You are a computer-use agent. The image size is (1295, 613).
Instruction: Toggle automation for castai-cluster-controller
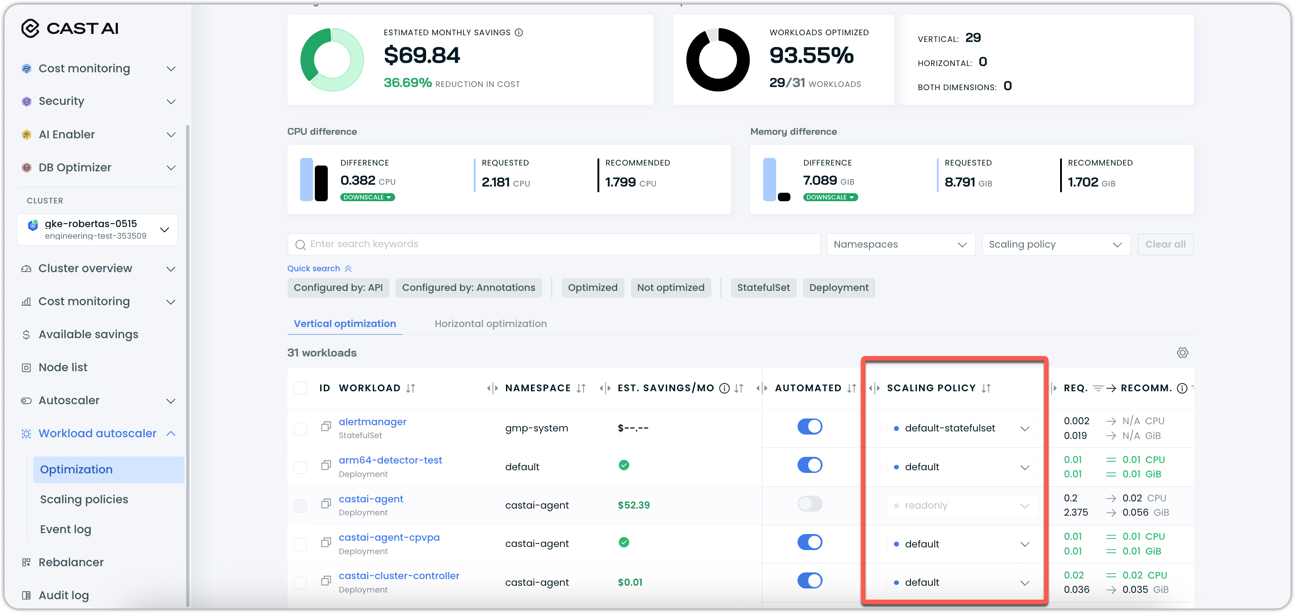[x=809, y=581]
